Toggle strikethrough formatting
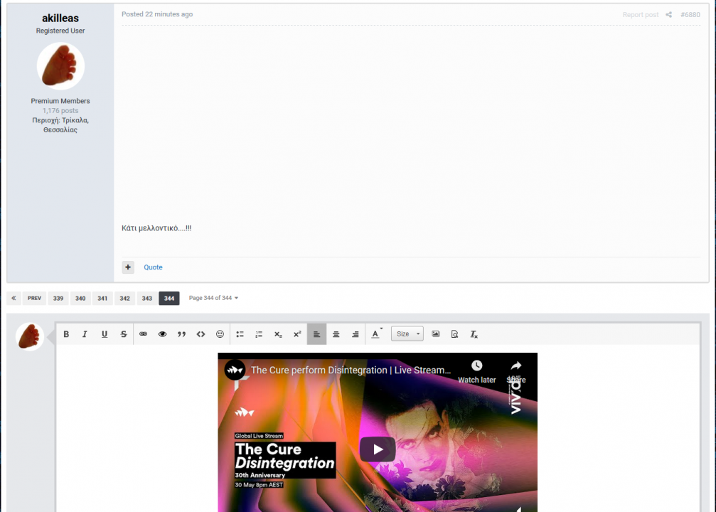 [124, 334]
